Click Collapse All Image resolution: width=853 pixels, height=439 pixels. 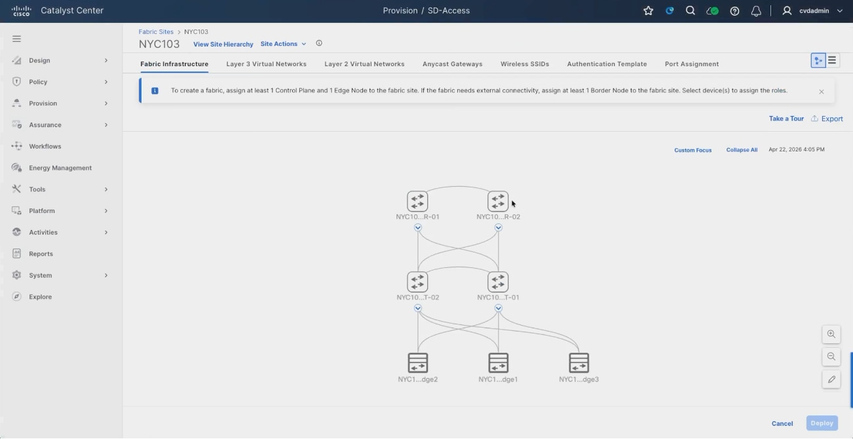[x=742, y=150]
